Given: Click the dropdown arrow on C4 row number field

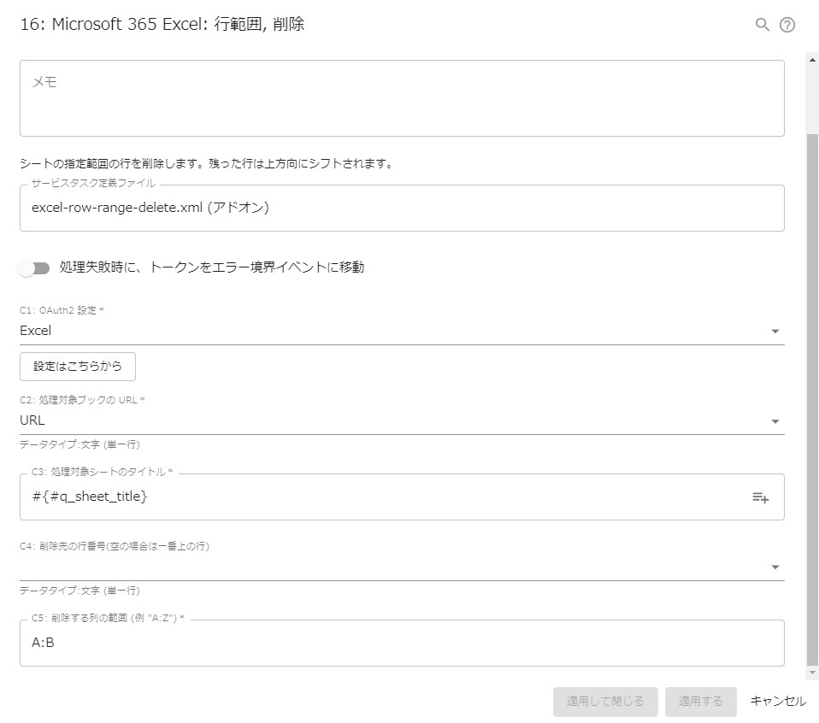Looking at the screenshot, I should click(x=775, y=566).
